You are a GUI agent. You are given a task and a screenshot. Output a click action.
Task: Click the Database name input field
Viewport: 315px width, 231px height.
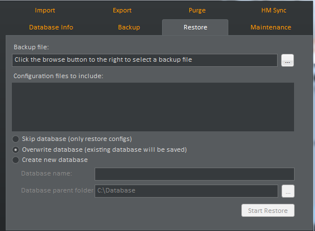click(194, 174)
